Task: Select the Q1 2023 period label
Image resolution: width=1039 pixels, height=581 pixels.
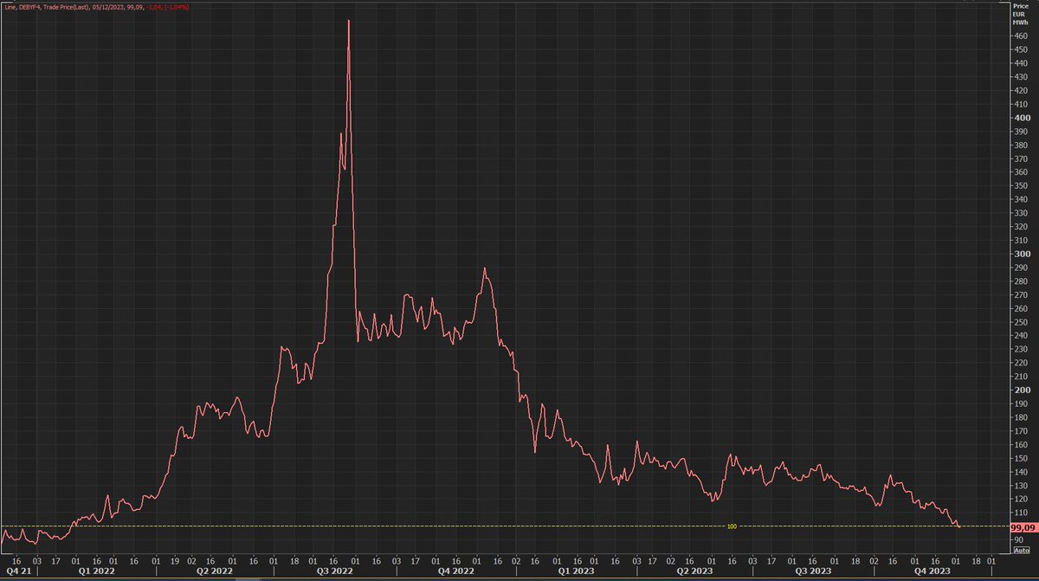Action: pos(576,571)
